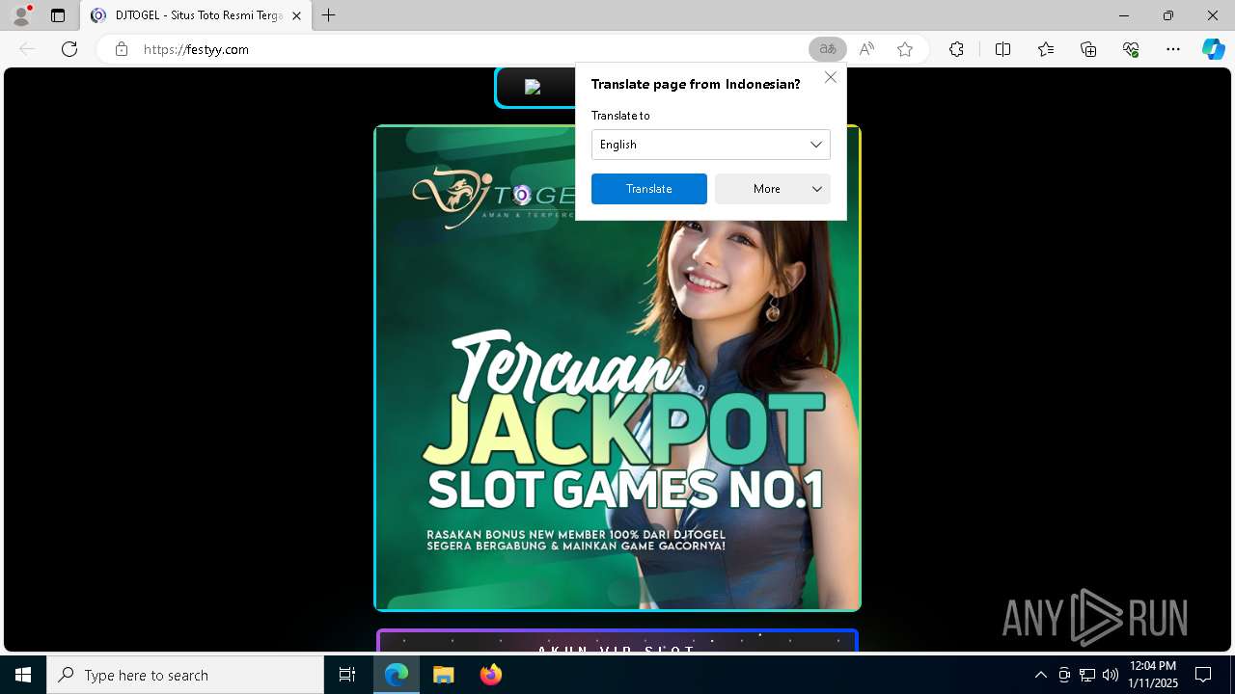Image resolution: width=1235 pixels, height=694 pixels.
Task: Click the translate page icon in address bar
Action: pos(828,49)
